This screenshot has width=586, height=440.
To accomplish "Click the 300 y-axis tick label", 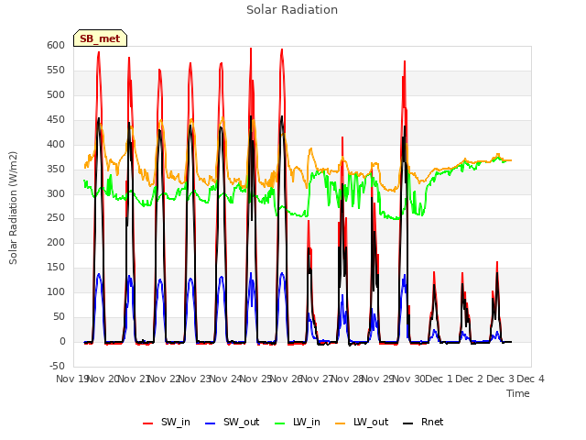I will [x=56, y=193].
